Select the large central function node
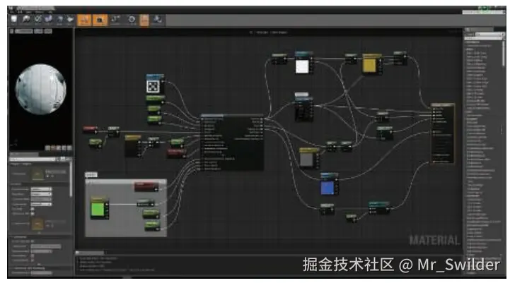 (231, 142)
